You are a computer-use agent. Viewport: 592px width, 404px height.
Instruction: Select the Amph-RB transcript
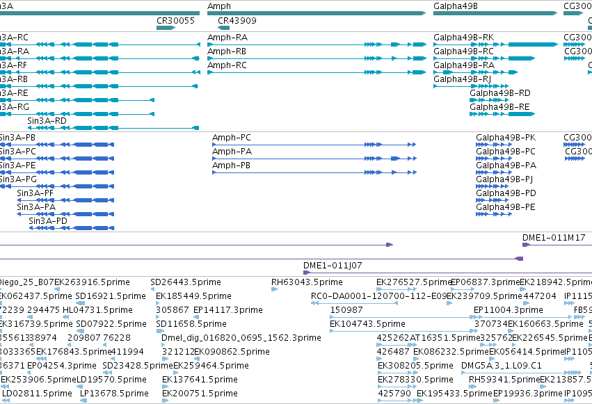(317, 58)
